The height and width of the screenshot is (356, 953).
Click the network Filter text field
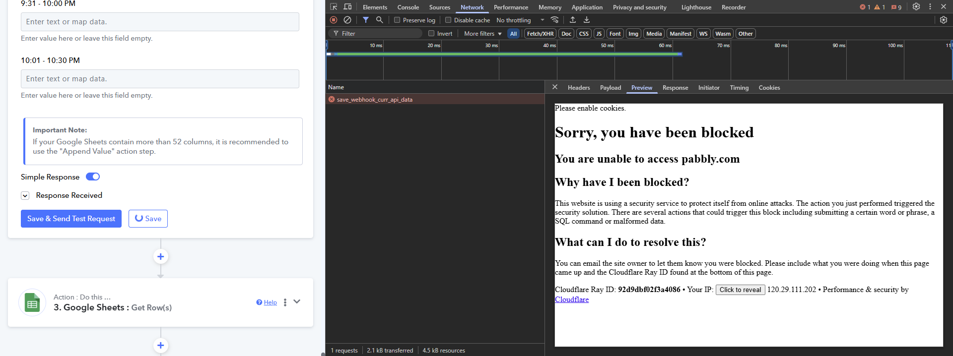coord(375,33)
